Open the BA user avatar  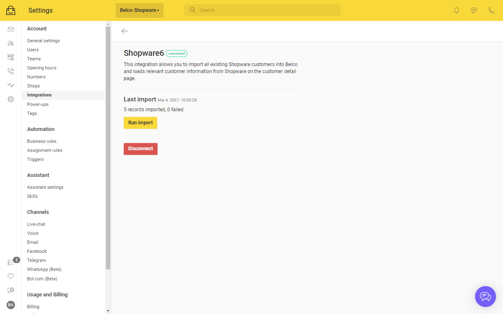click(x=11, y=305)
